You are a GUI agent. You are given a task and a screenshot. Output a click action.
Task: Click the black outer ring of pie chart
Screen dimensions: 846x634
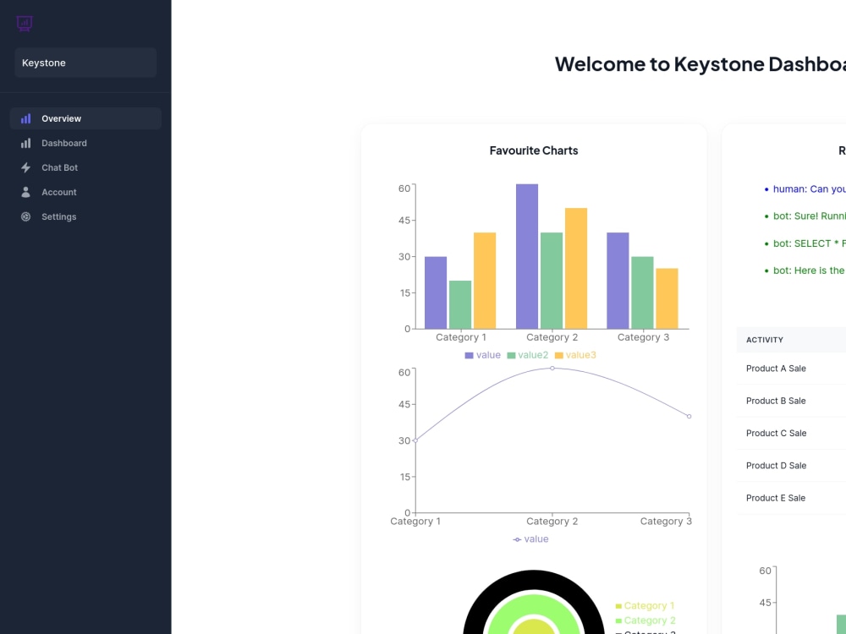click(534, 580)
